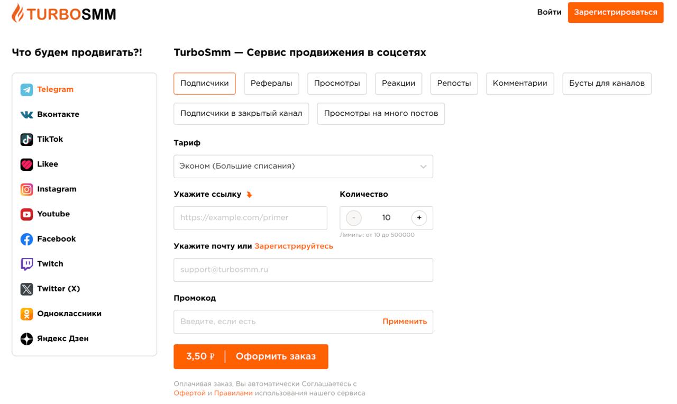Open the Правилами link
Viewport: 677px width, 404px height.
[233, 393]
